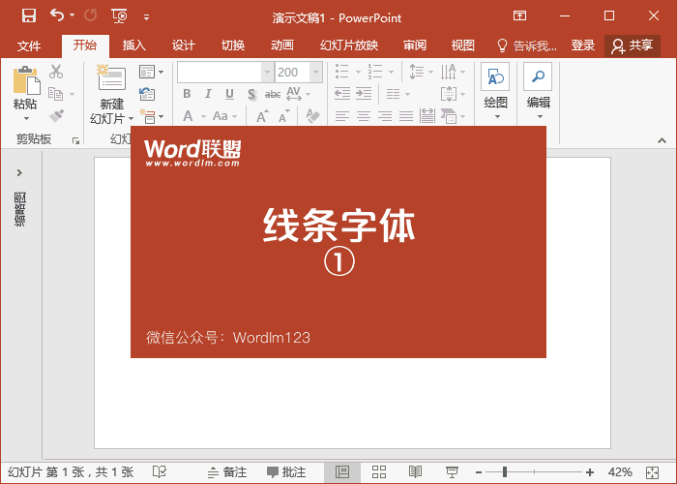
Task: Open the font name dropdown
Action: (267, 72)
